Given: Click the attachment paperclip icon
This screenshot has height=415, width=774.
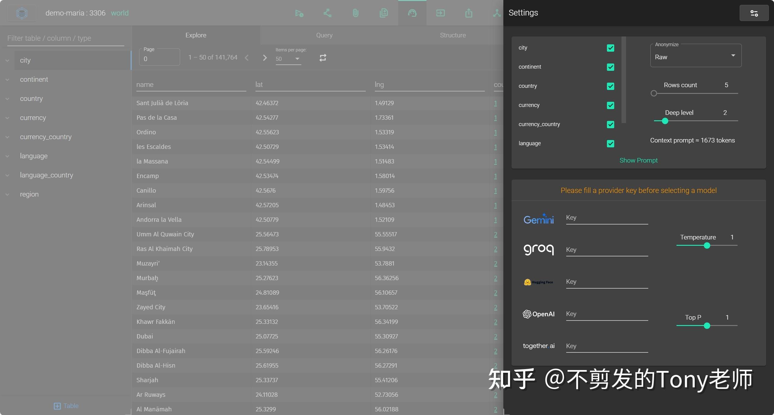Looking at the screenshot, I should [355, 13].
